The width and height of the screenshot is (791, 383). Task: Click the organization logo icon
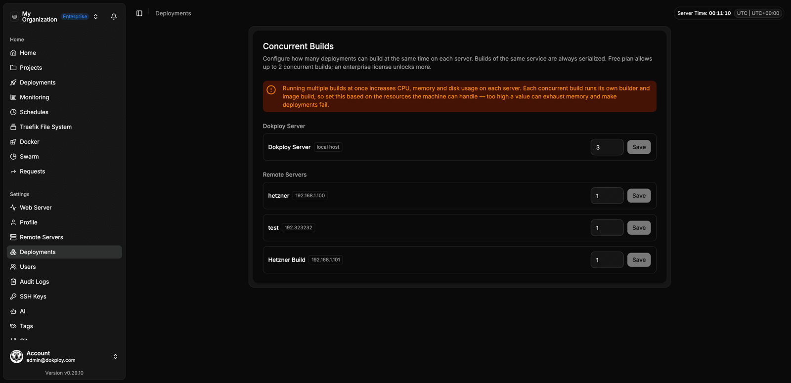click(x=14, y=17)
